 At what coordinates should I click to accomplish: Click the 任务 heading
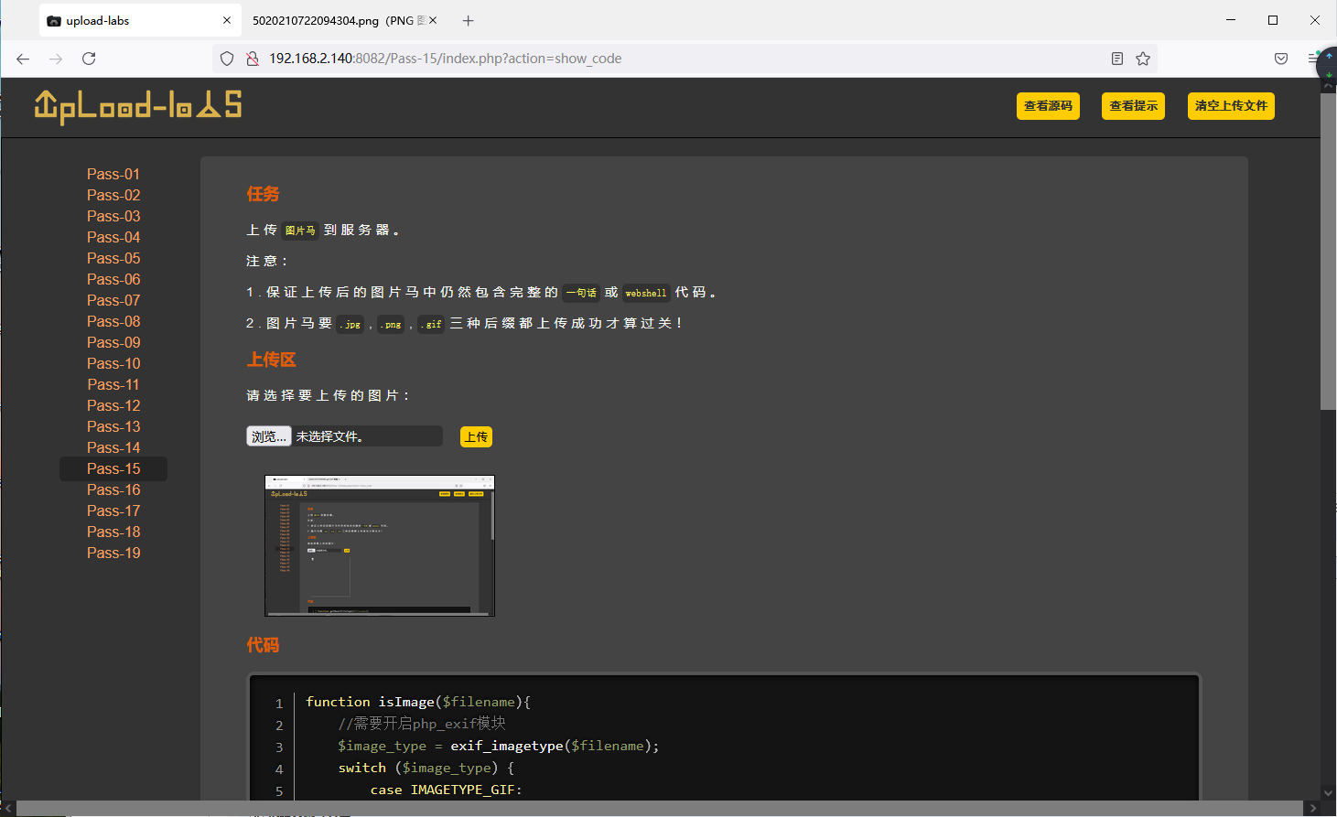click(x=263, y=194)
